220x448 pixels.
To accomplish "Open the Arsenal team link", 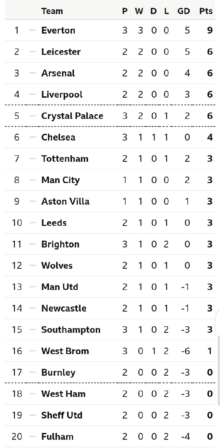I will point(58,73).
